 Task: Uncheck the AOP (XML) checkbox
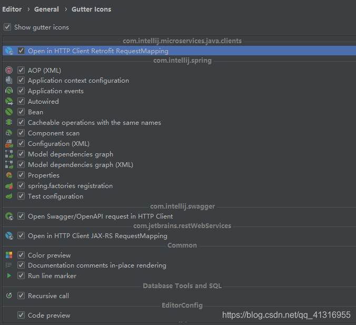click(x=21, y=70)
